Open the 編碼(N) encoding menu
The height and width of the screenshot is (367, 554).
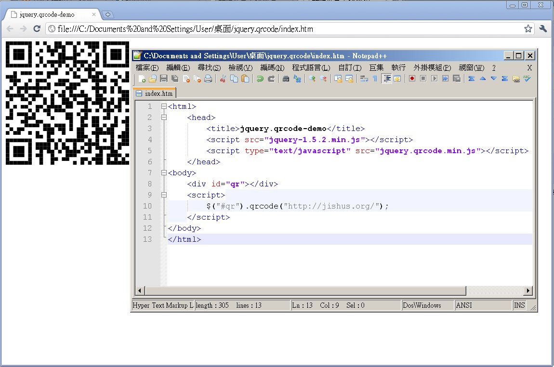click(x=272, y=67)
